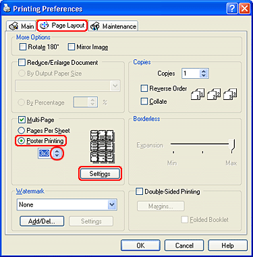This screenshot has width=253, height=257.
Task: Click the question mark help icon
Action: (x=232, y=9)
